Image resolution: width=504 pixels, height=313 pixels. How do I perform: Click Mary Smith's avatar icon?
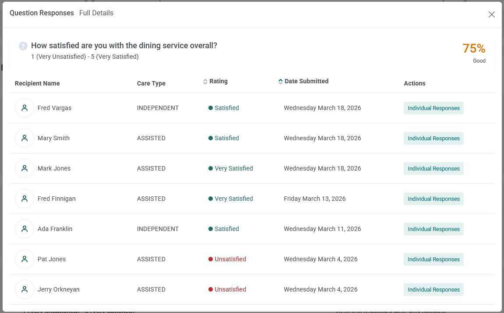tap(25, 138)
